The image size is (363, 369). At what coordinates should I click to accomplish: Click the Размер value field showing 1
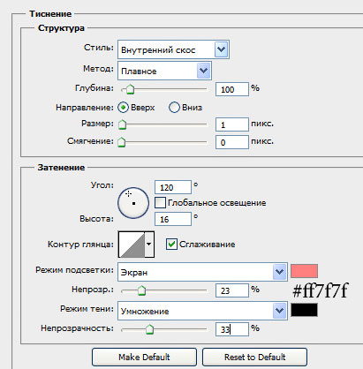click(x=232, y=124)
